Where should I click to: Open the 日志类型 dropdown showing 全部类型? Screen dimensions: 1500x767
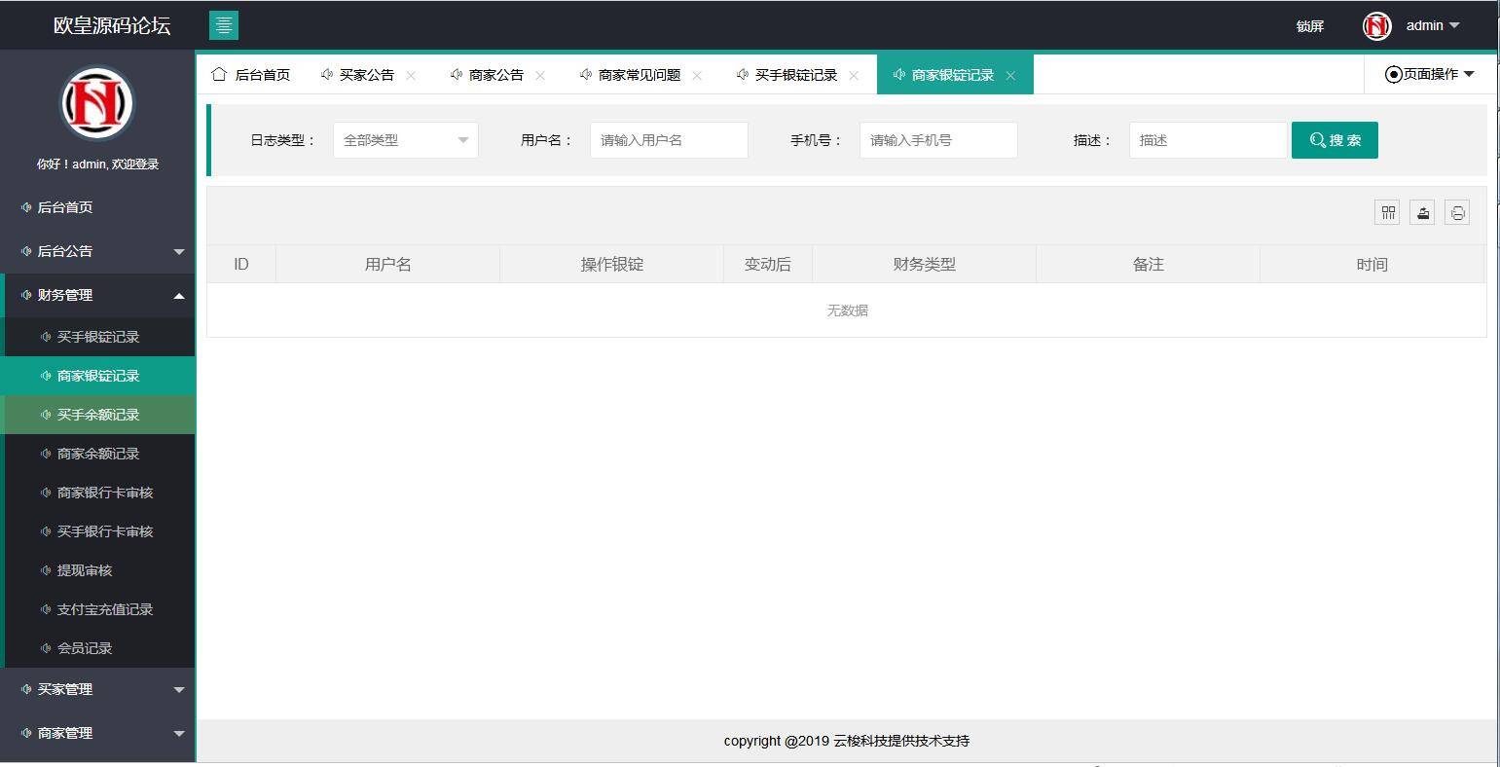coord(405,139)
